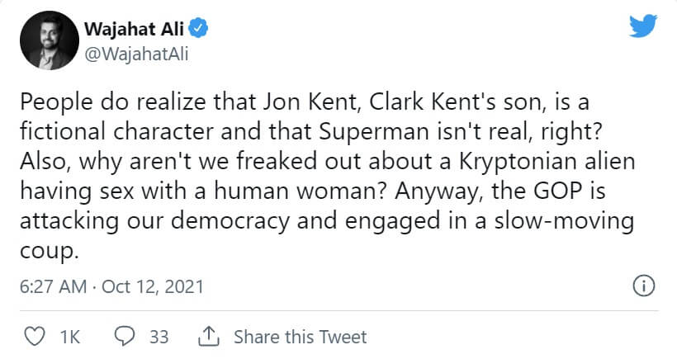This screenshot has width=677, height=359.
Task: Click the share upload arrow icon
Action: pyautogui.click(x=208, y=336)
